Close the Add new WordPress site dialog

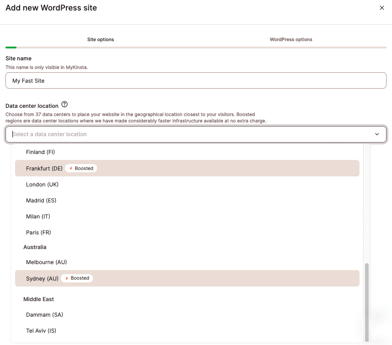(x=382, y=8)
